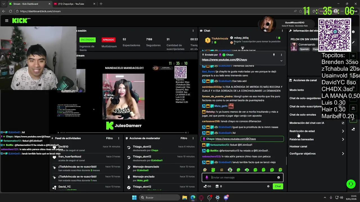Select the Stream - Kick Dashboard tab
Screen dimensions: 360x202
29,4
